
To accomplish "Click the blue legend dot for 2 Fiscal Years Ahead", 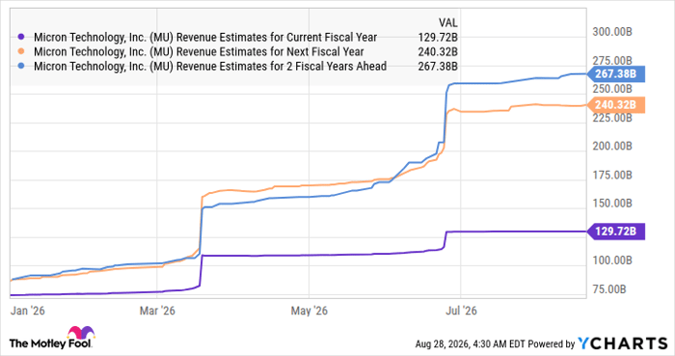I will pos(20,67).
